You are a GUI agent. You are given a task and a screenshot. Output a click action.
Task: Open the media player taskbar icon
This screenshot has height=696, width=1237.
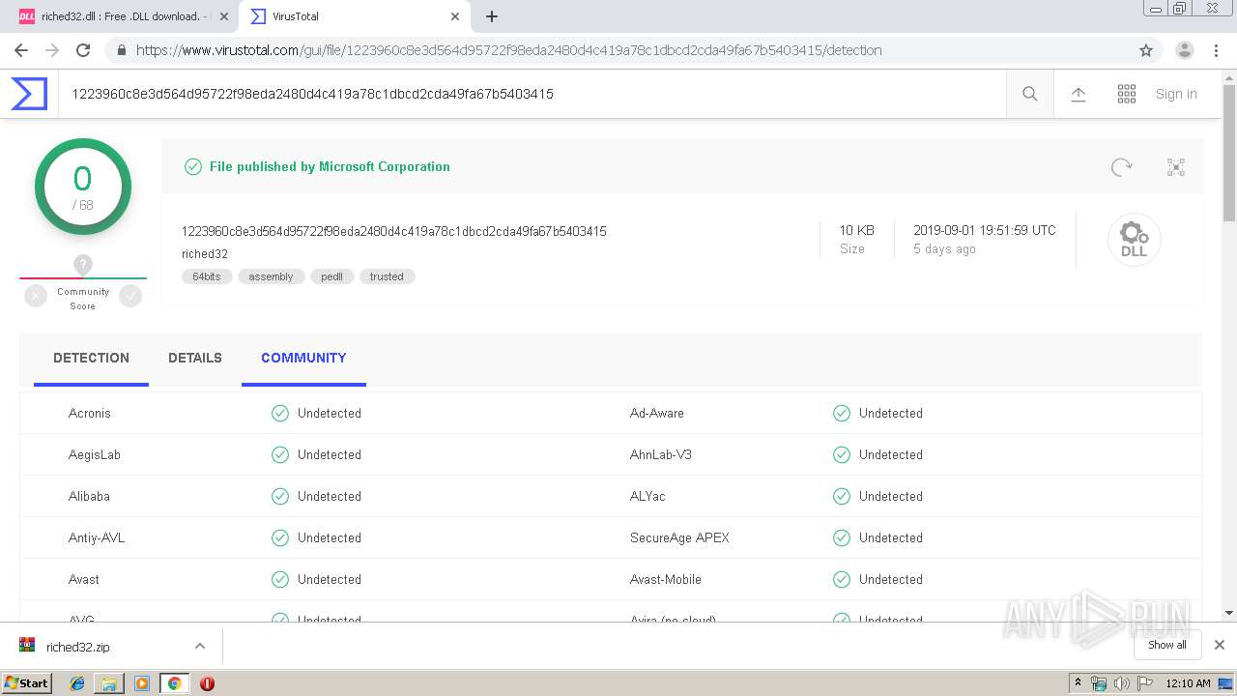[x=142, y=683]
